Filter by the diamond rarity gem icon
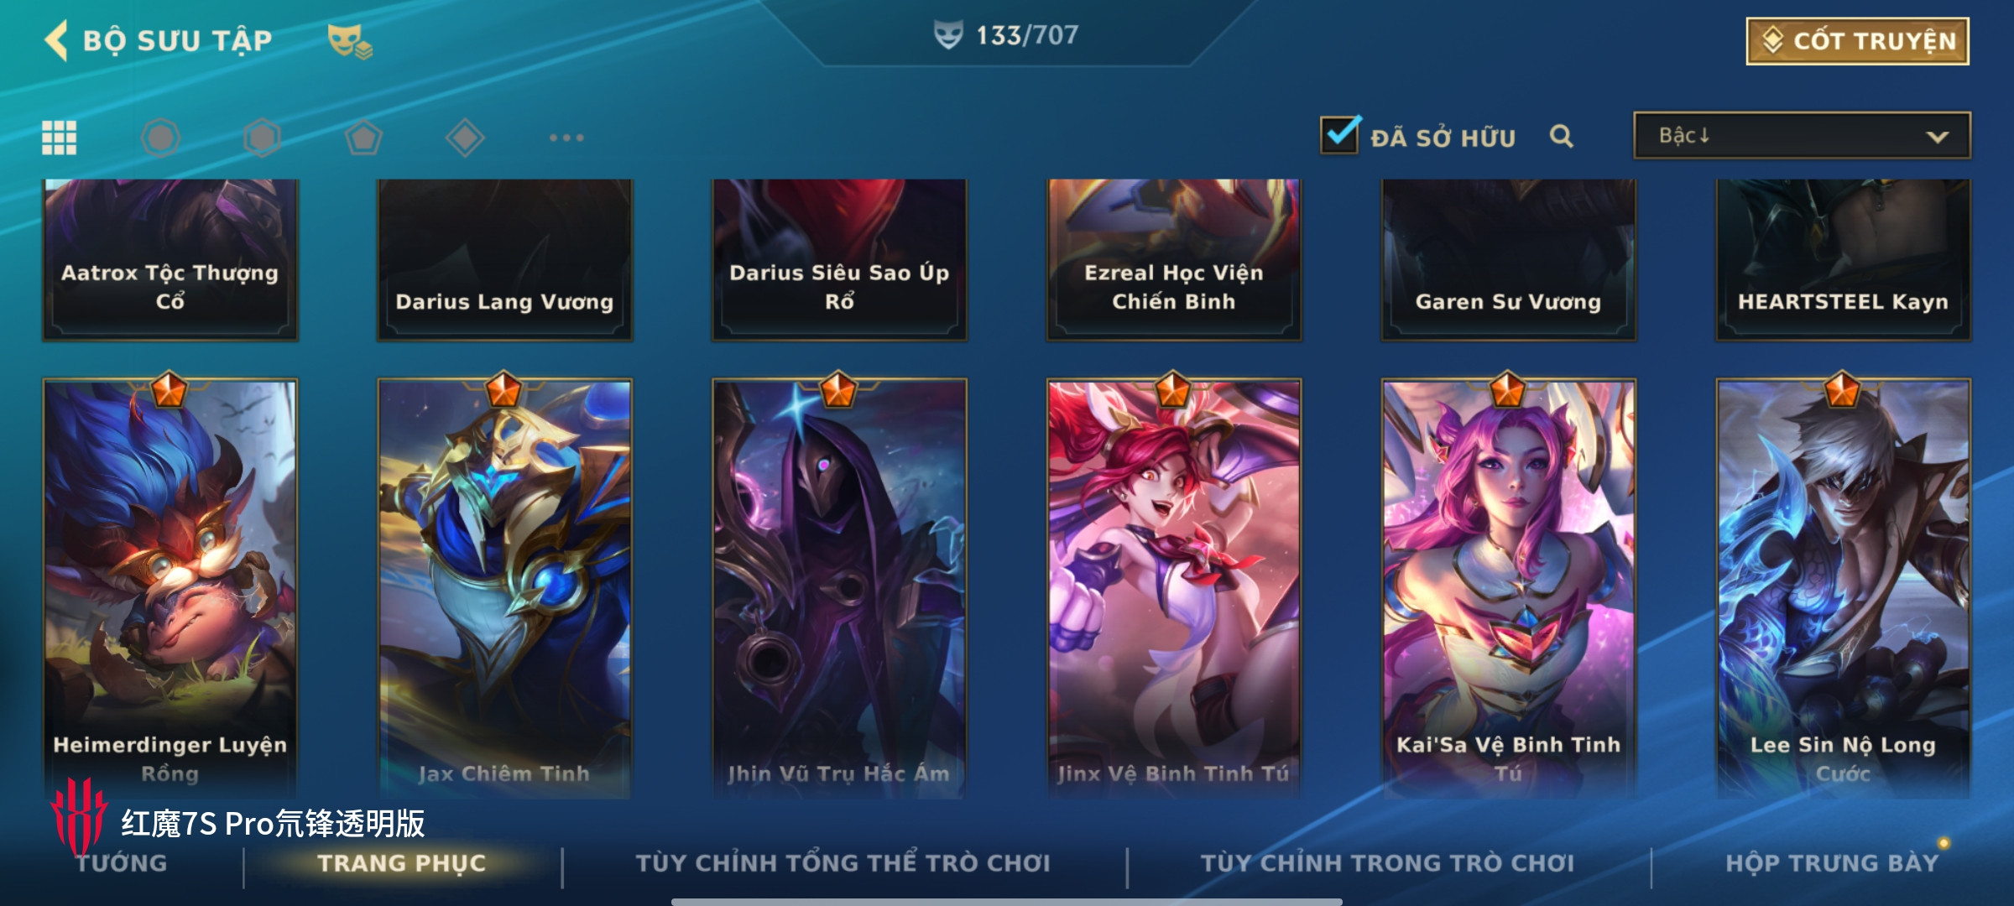This screenshot has height=906, width=2014. pos(465,138)
